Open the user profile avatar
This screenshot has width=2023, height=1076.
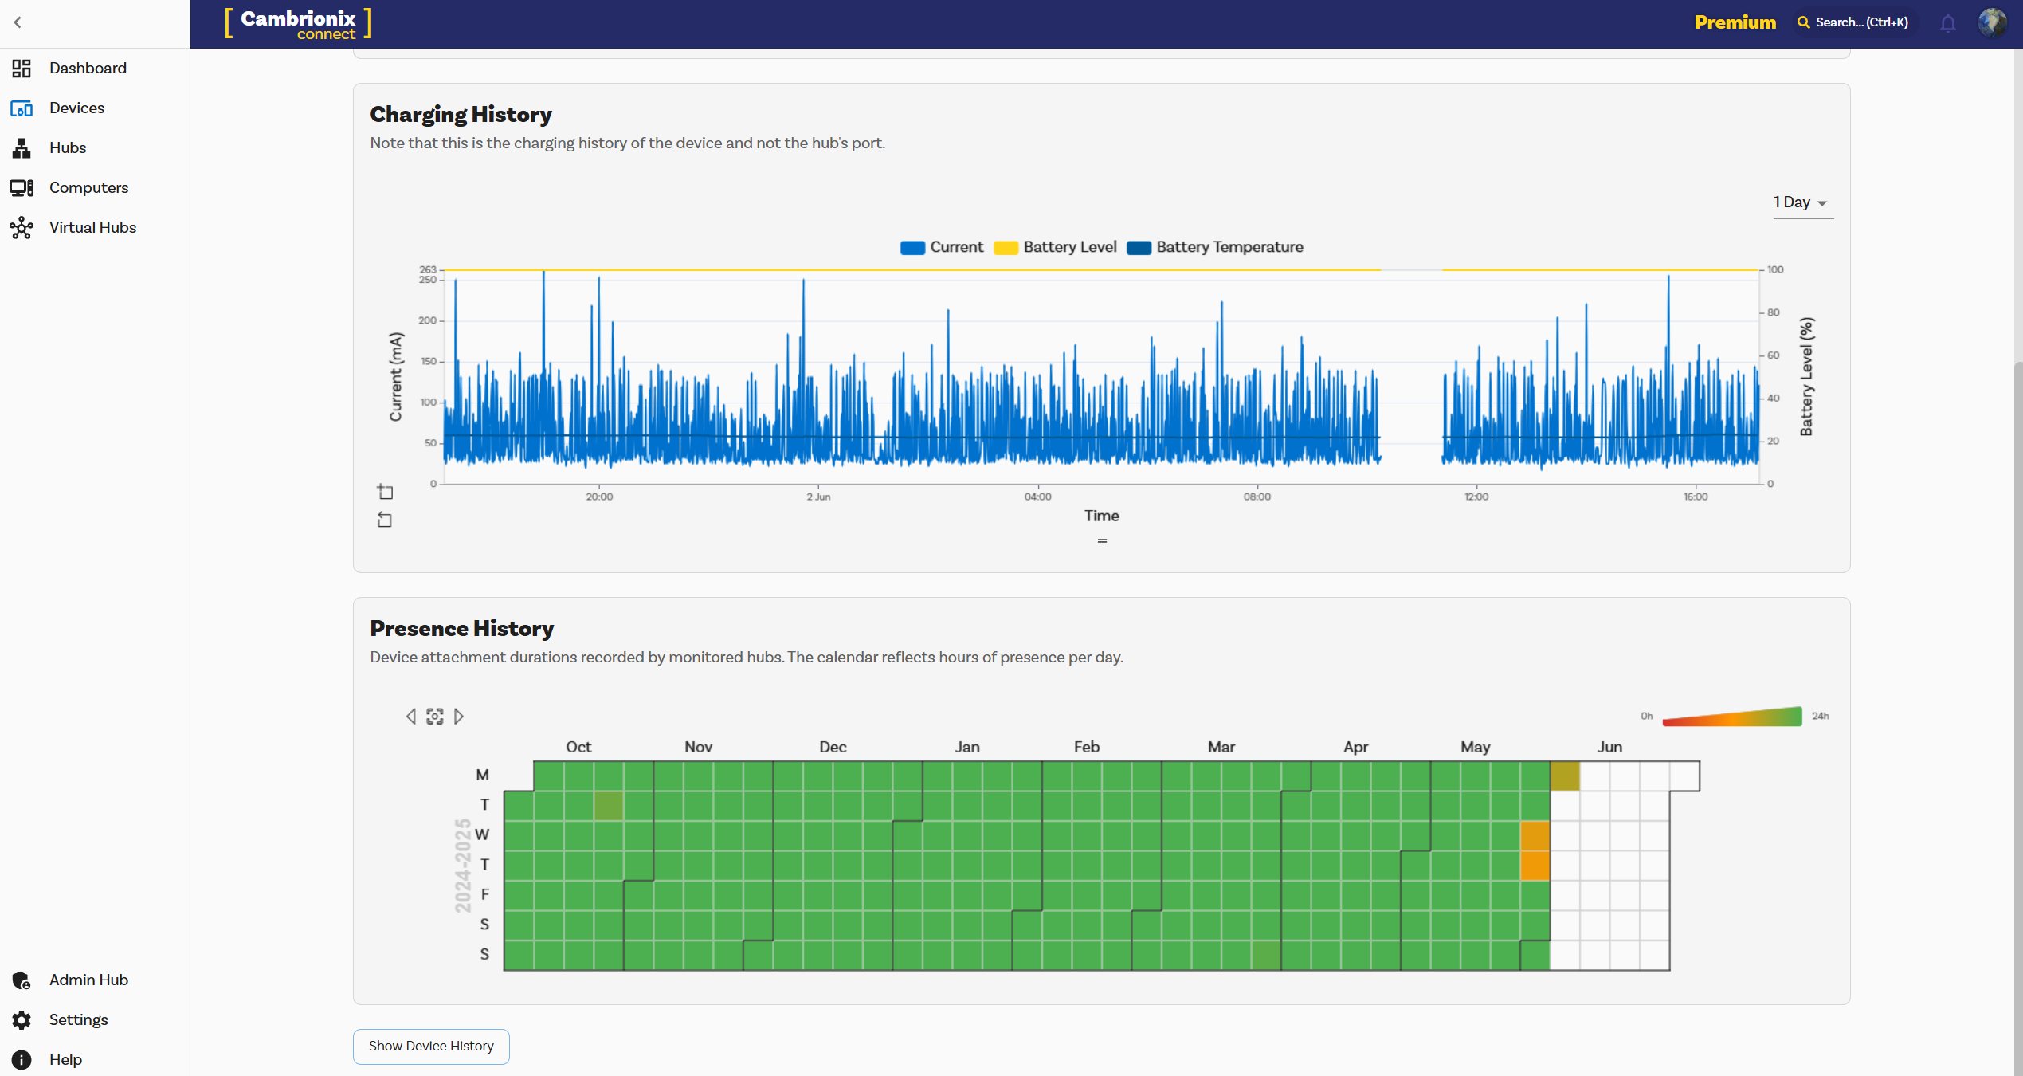[x=1992, y=22]
